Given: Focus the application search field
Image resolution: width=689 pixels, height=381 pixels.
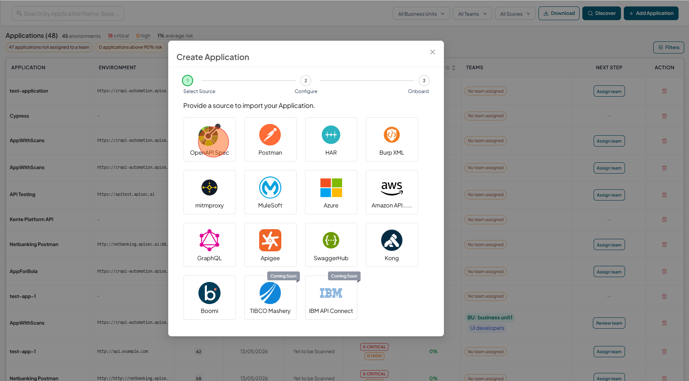Looking at the screenshot, I should 68,13.
